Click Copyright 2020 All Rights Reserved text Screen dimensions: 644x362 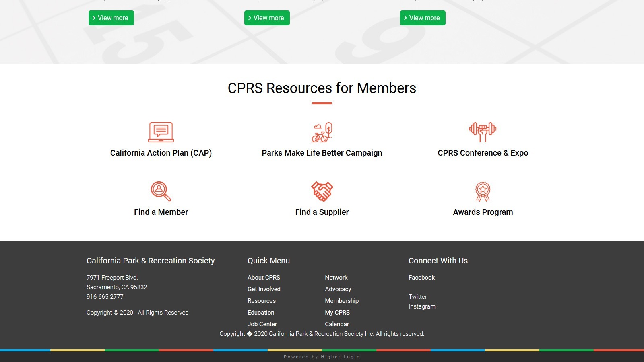coord(138,313)
